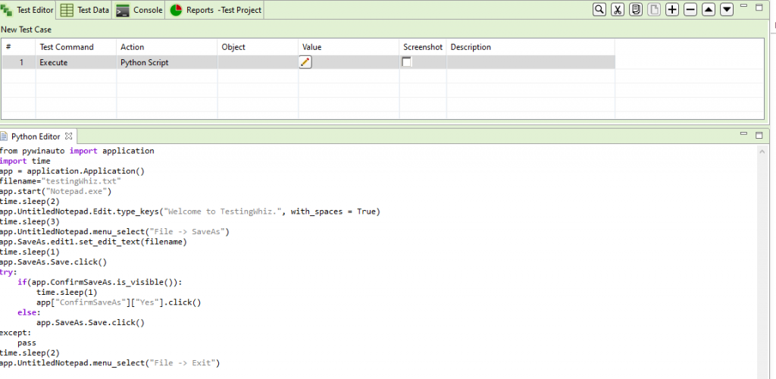Open the Test Data tab

(84, 10)
